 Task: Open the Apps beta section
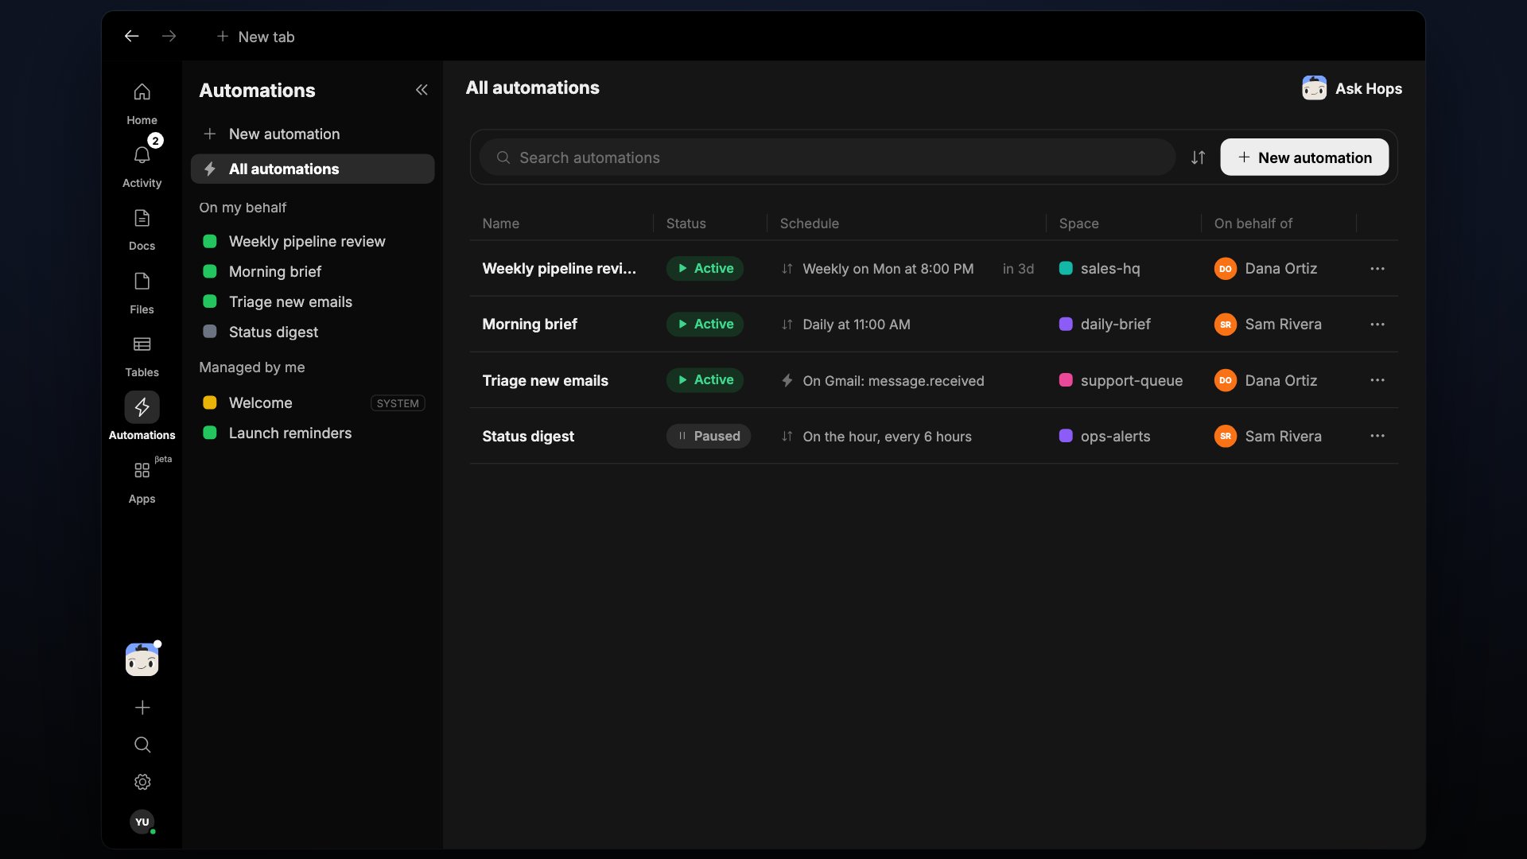pos(142,482)
